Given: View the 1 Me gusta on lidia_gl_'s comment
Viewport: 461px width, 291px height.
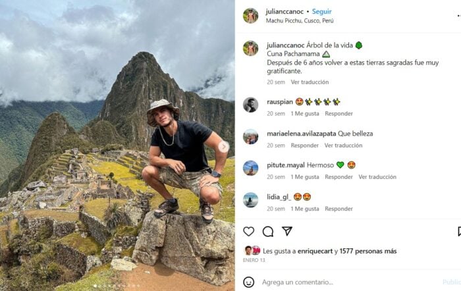Looking at the screenshot, I should click(x=305, y=209).
